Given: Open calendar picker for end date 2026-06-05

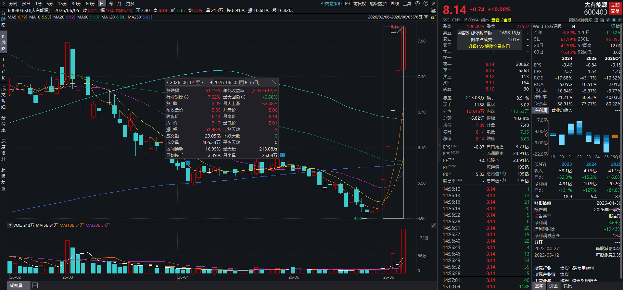Looking at the screenshot, I should pyautogui.click(x=241, y=82).
